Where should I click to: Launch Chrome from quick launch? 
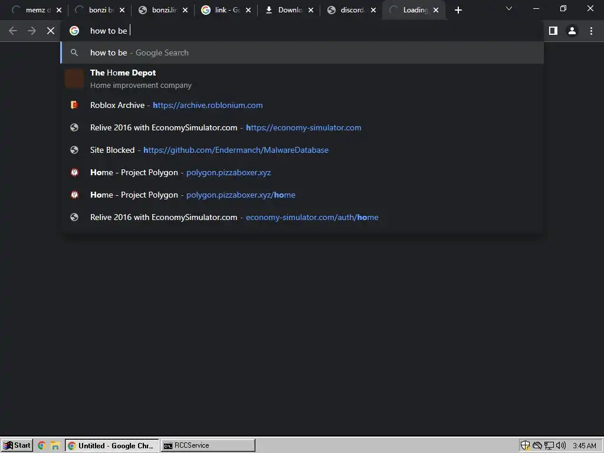click(x=42, y=446)
